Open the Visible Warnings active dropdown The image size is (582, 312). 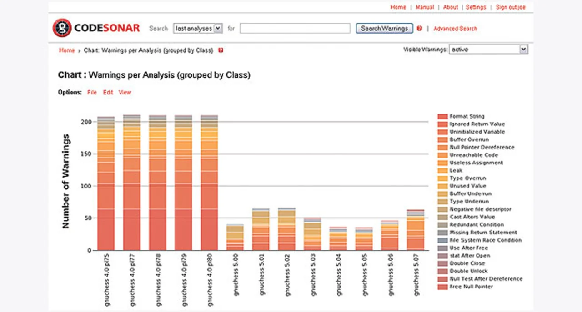[488, 50]
